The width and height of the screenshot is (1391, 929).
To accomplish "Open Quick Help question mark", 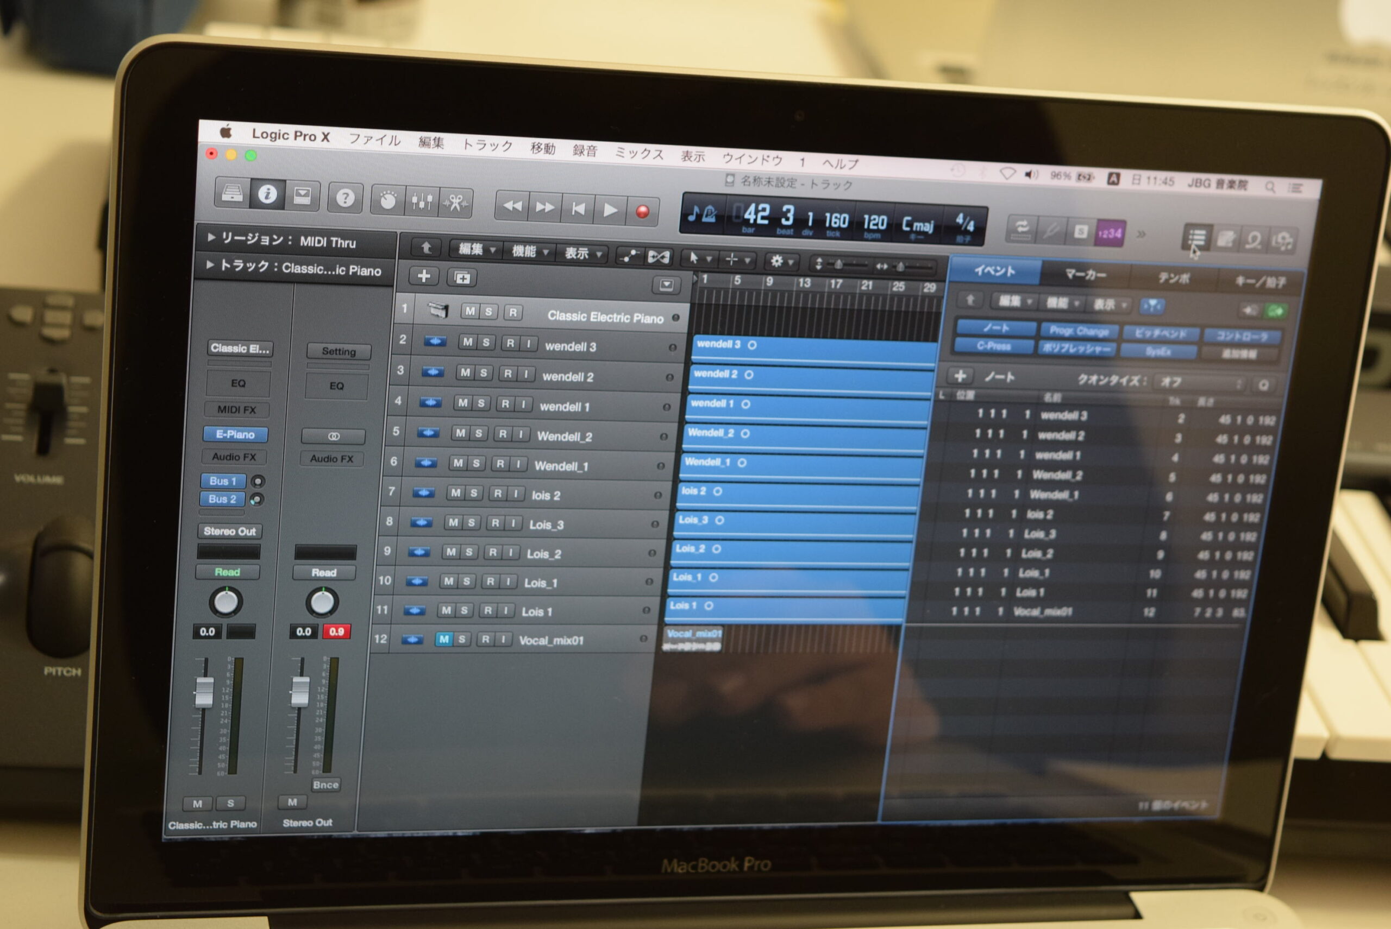I will point(345,198).
